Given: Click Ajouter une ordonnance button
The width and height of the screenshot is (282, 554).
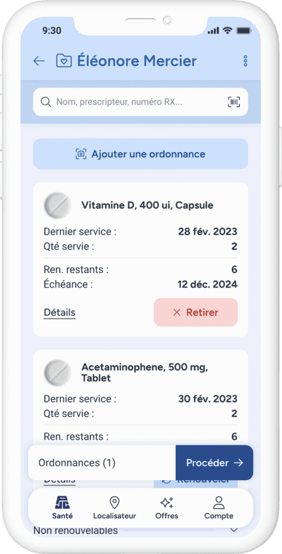Looking at the screenshot, I should point(141,154).
